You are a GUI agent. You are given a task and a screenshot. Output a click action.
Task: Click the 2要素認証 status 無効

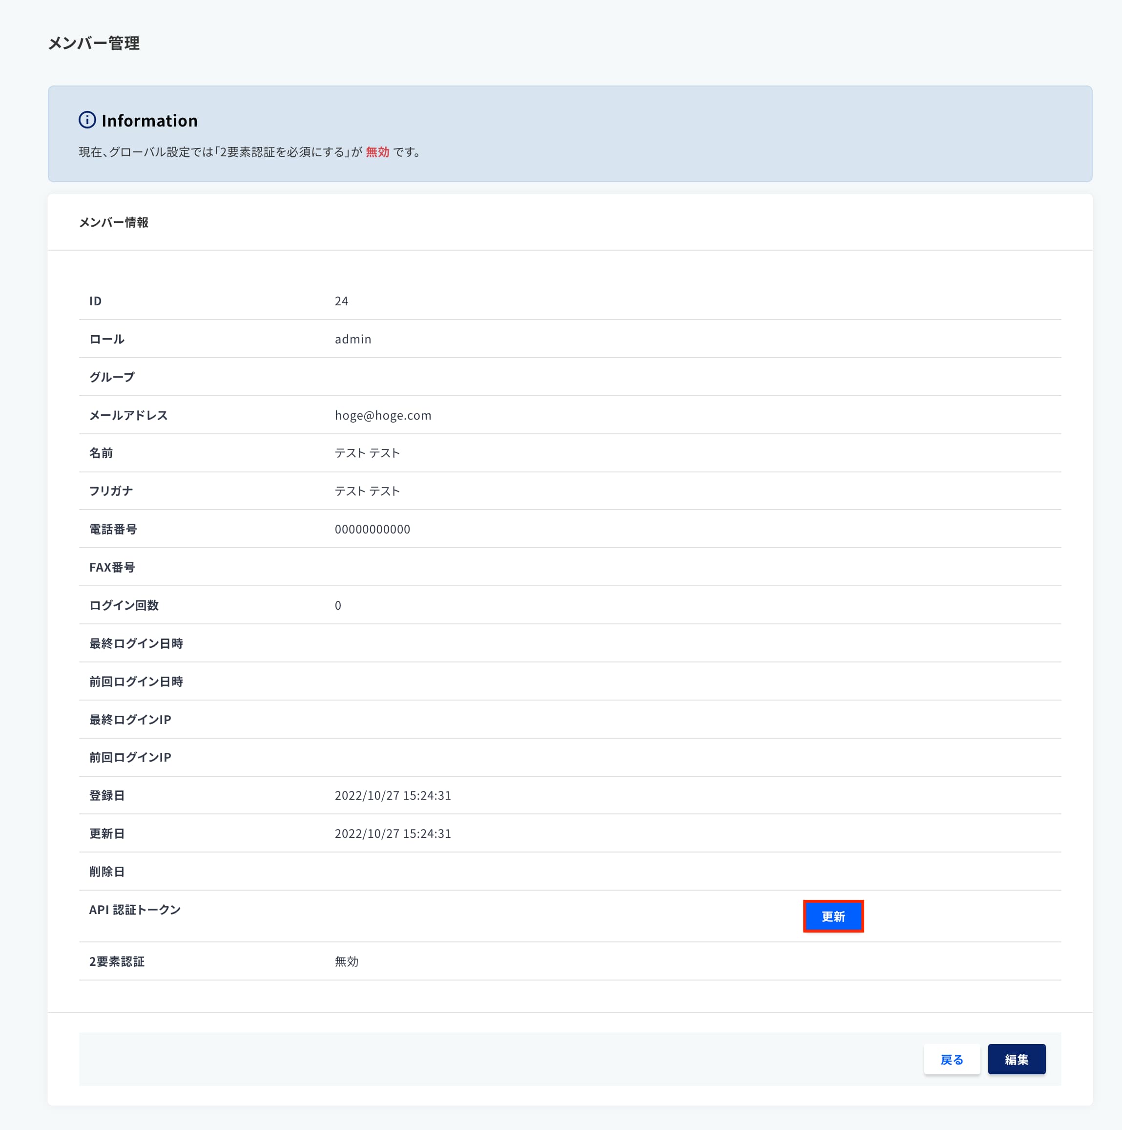[x=346, y=961]
